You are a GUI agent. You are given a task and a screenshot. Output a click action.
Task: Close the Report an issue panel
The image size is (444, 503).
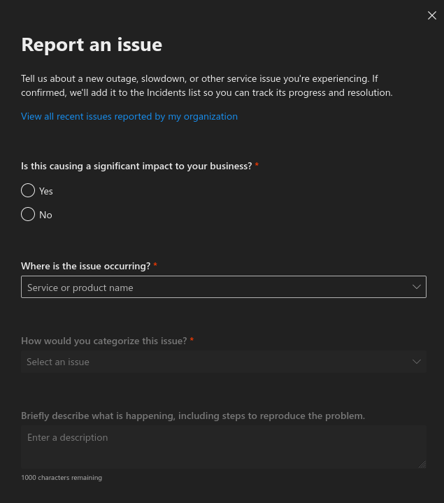tap(432, 15)
